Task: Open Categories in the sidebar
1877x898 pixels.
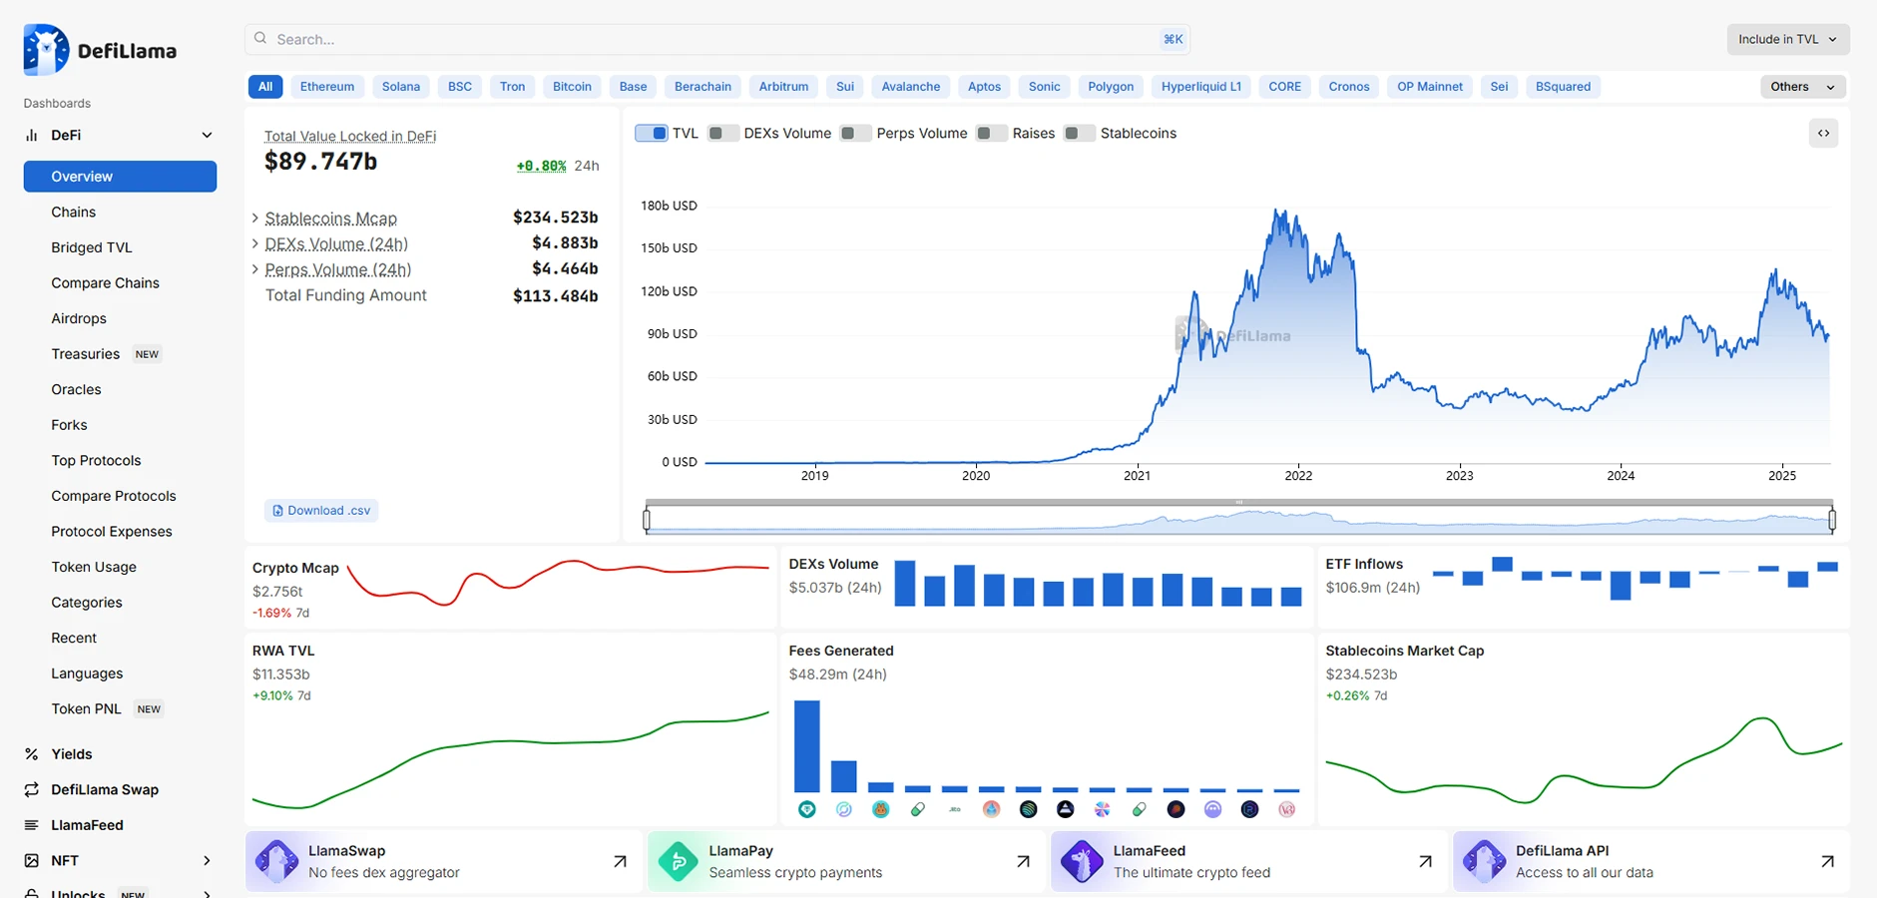Action: [87, 603]
